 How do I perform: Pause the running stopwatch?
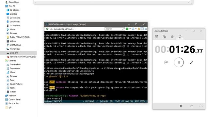tap(179, 62)
